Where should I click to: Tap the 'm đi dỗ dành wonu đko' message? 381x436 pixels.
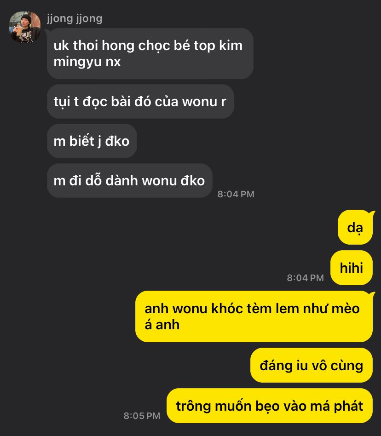[130, 180]
